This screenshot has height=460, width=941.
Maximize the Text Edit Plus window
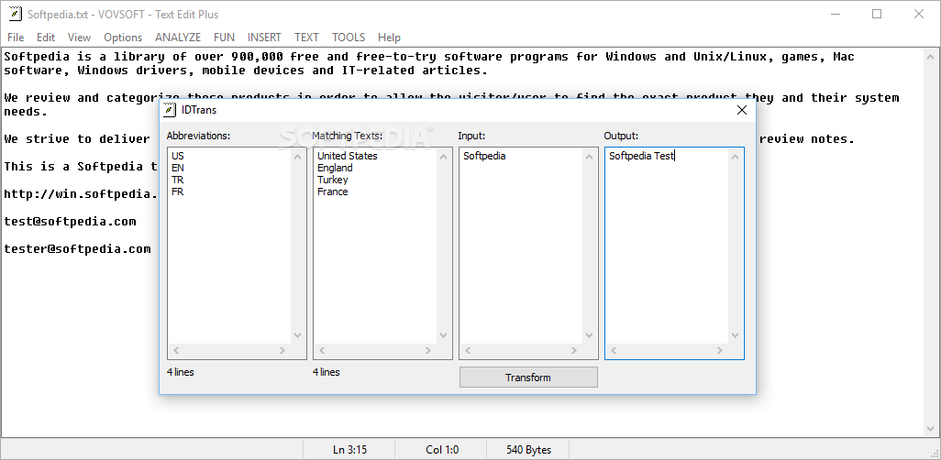(877, 14)
